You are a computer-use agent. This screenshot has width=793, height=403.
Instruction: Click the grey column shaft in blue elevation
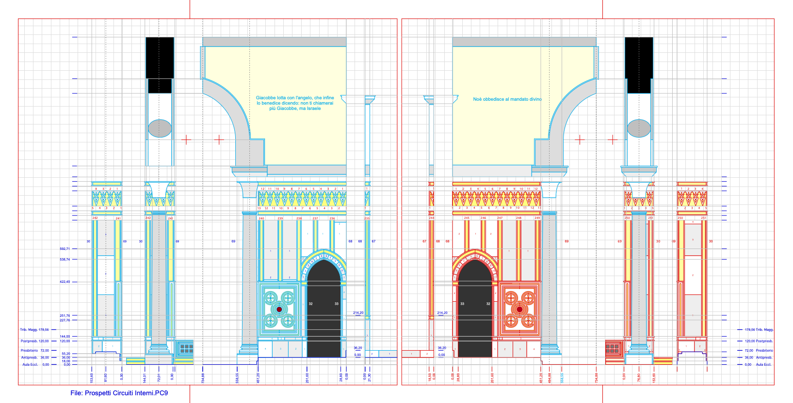point(249,279)
